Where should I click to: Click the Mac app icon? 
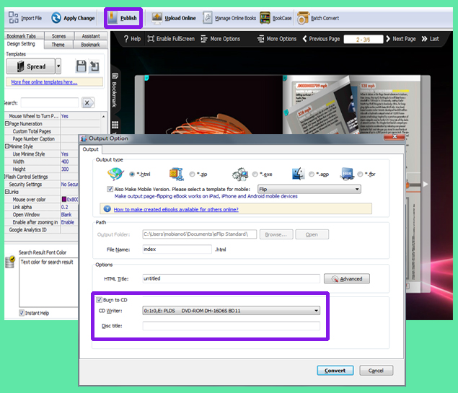[x=299, y=174]
